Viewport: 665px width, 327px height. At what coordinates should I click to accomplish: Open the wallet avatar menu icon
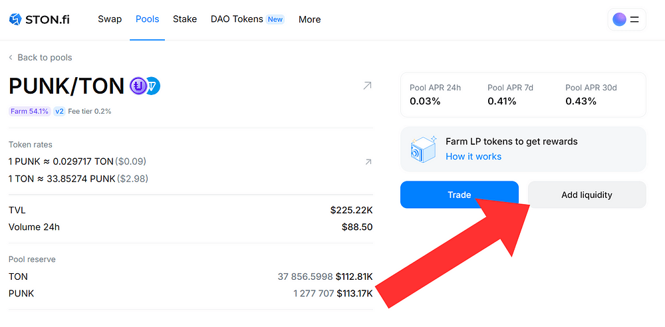tap(619, 19)
